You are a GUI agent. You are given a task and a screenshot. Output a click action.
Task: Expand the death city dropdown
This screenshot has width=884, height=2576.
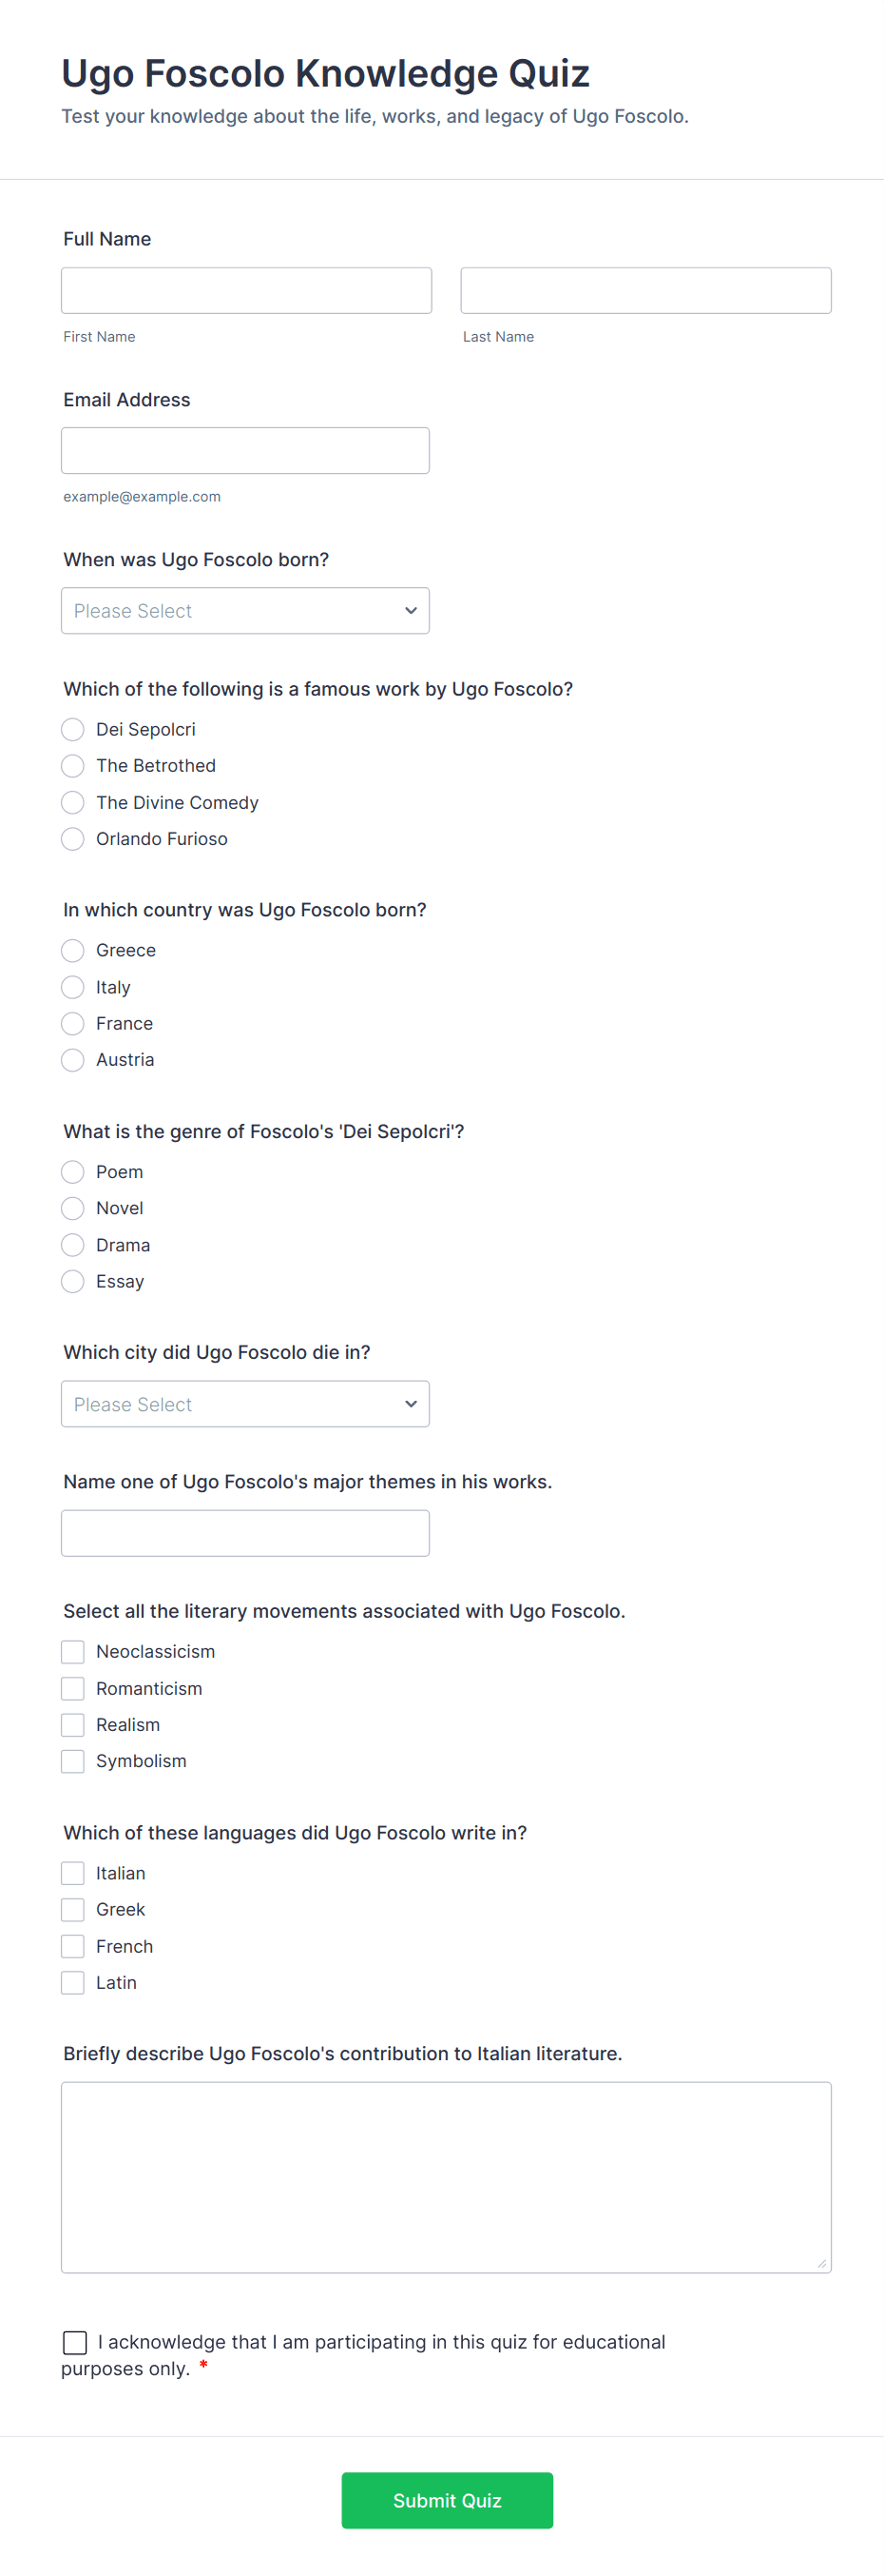pyautogui.click(x=244, y=1403)
